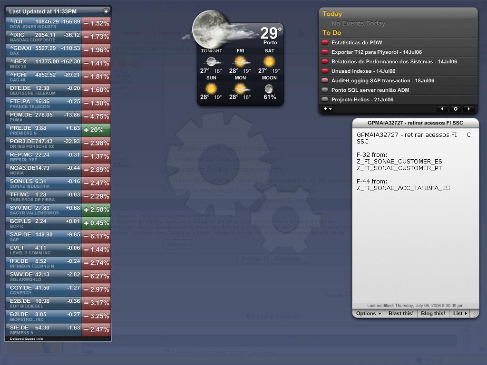The height and width of the screenshot is (365, 487).
Task: Open the add-item dropdown in the To Do widget
Action: click(327, 109)
